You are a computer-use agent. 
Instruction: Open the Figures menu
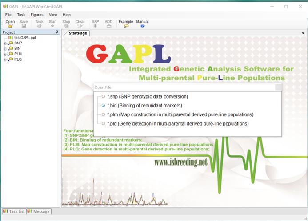(x=37, y=15)
